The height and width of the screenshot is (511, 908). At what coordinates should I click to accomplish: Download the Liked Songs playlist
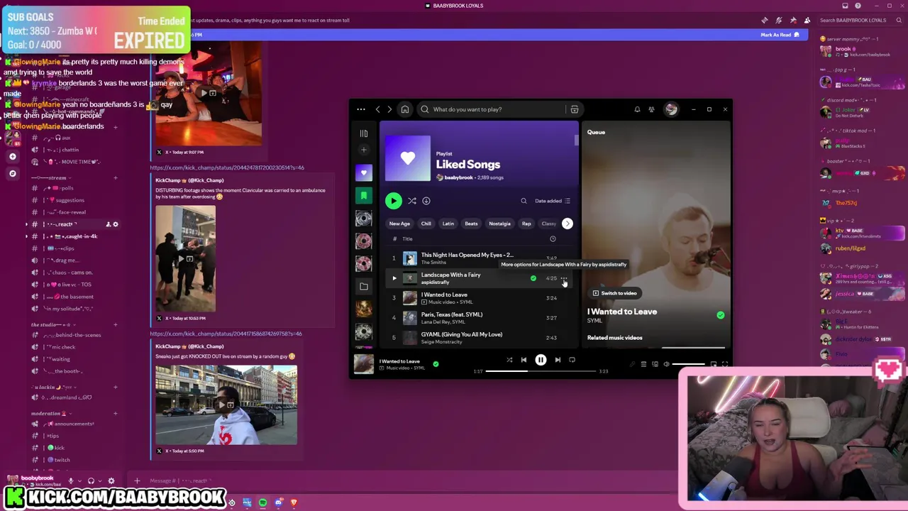point(426,201)
